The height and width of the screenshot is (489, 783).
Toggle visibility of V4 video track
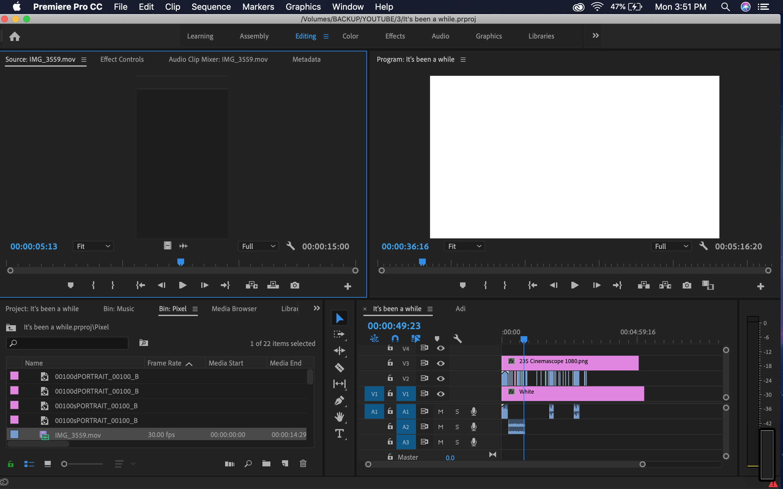point(440,347)
